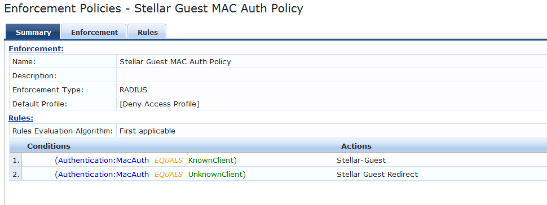Screen dimensions: 547x205
Task: Click the Enforcement Policies page title
Action: tap(153, 8)
